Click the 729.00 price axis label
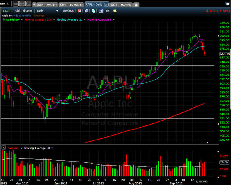Screen dimensions: 231x185 point(224,23)
